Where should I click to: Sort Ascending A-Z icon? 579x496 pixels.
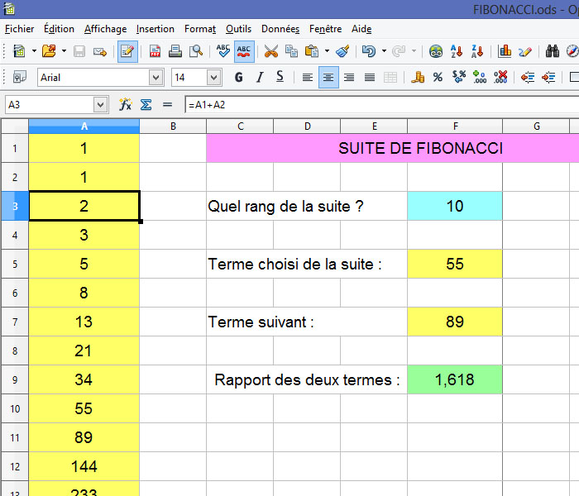point(457,51)
